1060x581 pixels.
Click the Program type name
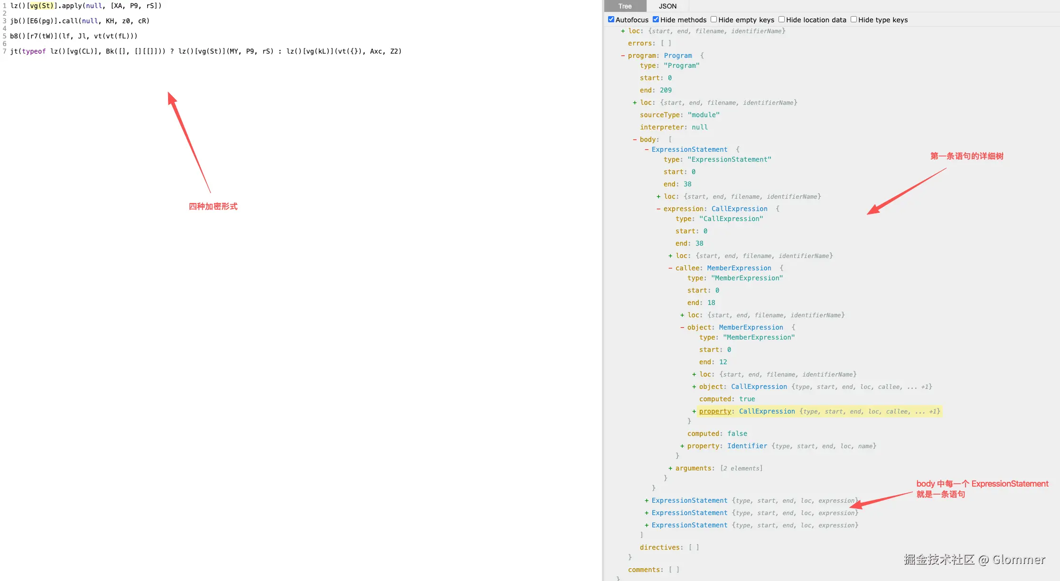678,55
